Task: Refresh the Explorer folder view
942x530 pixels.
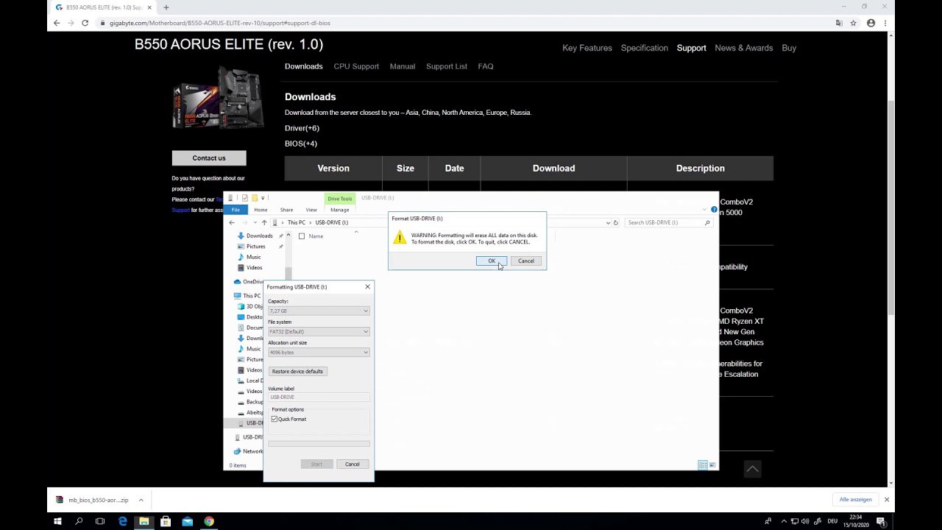Action: [616, 222]
